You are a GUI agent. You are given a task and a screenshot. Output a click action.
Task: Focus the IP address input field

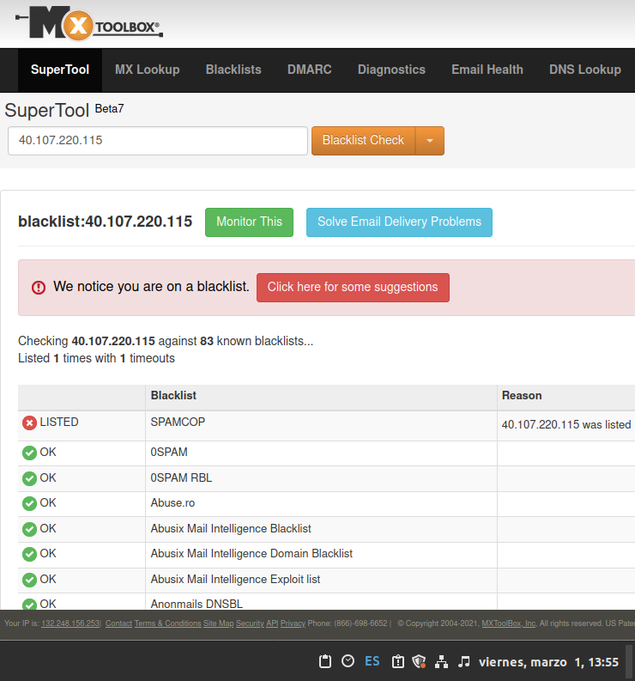click(158, 141)
